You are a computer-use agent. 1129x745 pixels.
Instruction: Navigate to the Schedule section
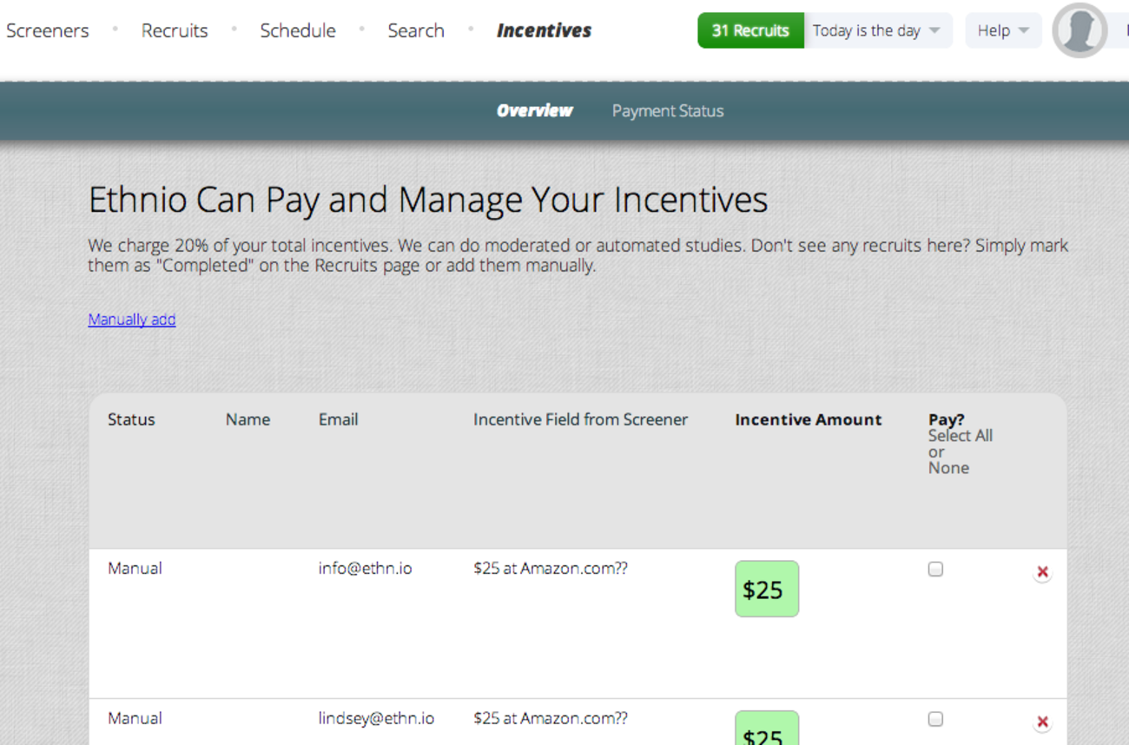pos(297,30)
